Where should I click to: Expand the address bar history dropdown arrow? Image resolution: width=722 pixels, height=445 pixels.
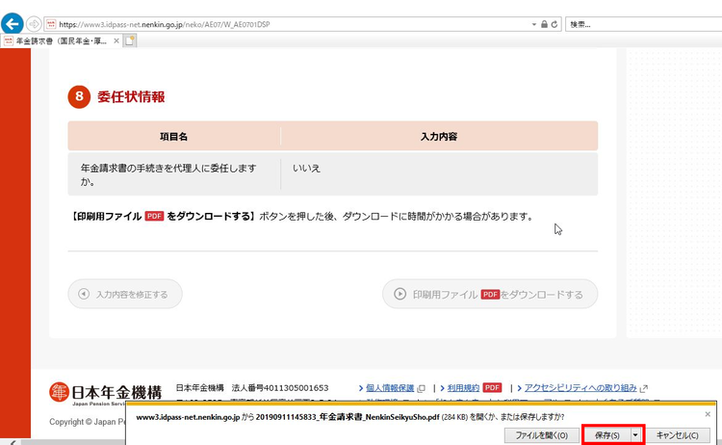click(x=533, y=23)
